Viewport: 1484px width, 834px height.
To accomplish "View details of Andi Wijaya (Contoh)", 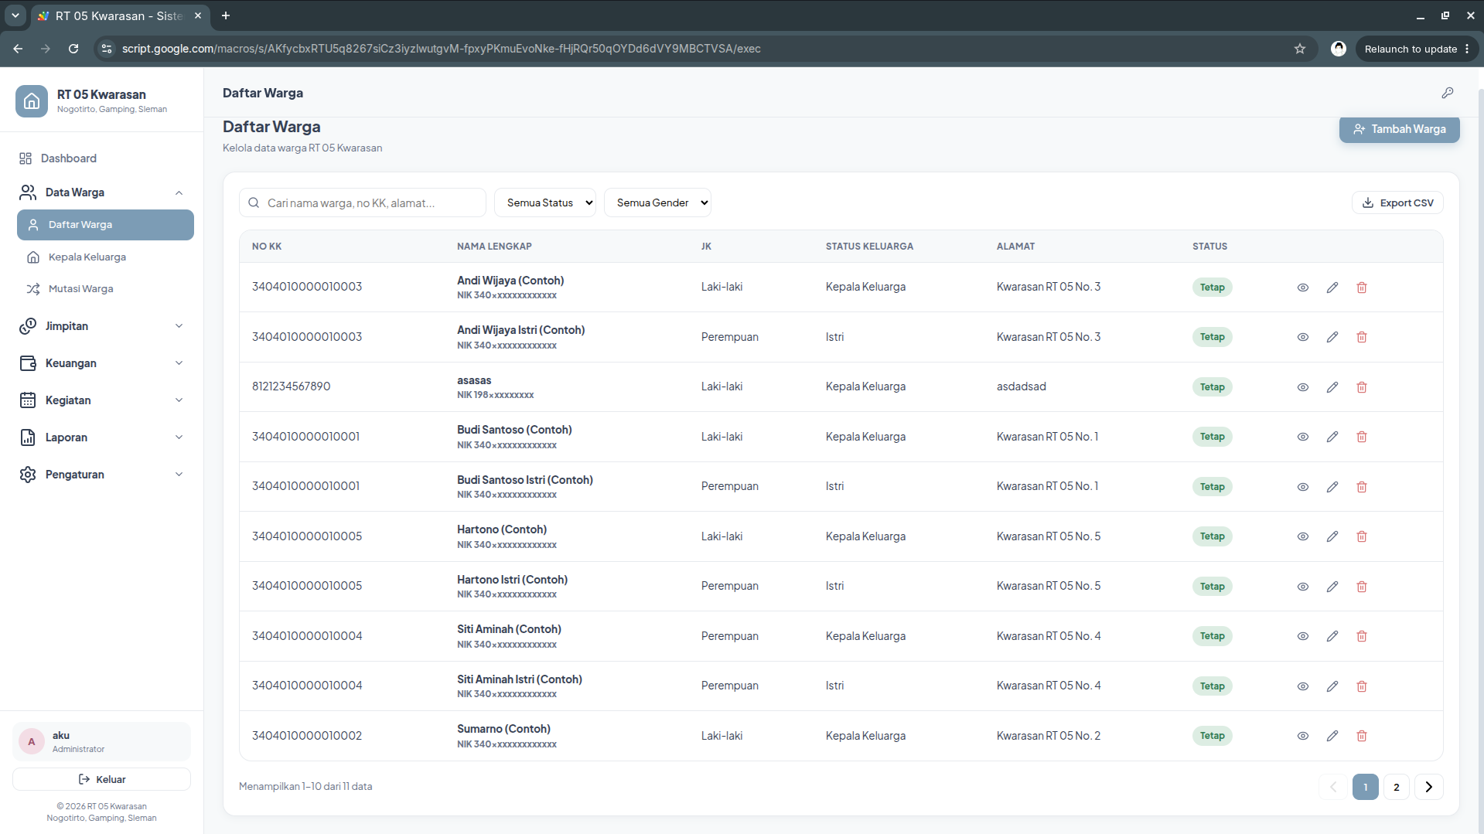I will 1302,288.
